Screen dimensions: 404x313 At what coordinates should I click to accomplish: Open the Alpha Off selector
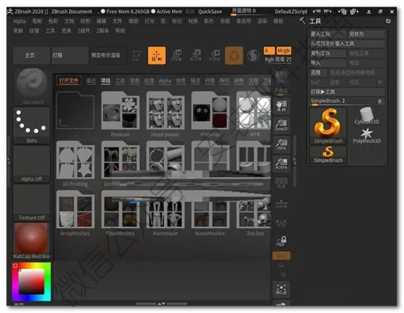(x=32, y=164)
